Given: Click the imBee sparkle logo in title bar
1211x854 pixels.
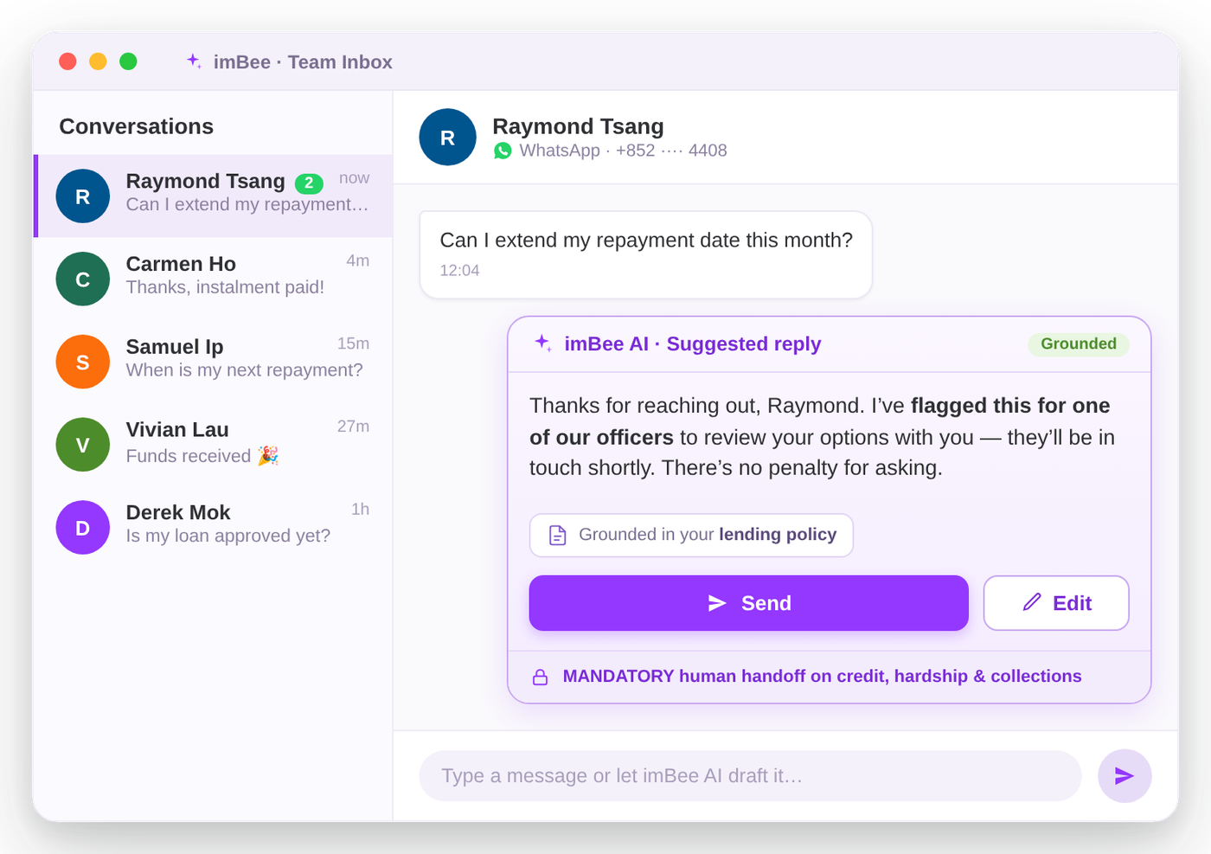Looking at the screenshot, I should point(195,61).
